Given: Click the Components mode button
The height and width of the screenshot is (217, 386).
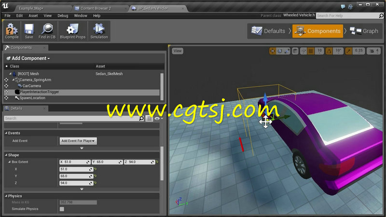Looking at the screenshot, I should pos(317,31).
